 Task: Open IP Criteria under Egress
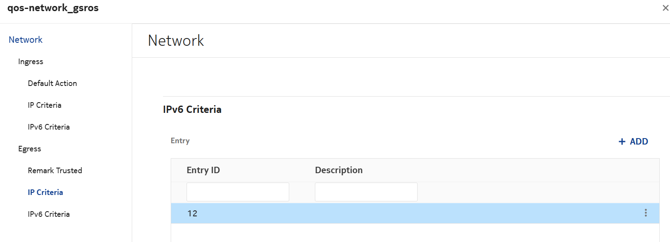coord(45,192)
